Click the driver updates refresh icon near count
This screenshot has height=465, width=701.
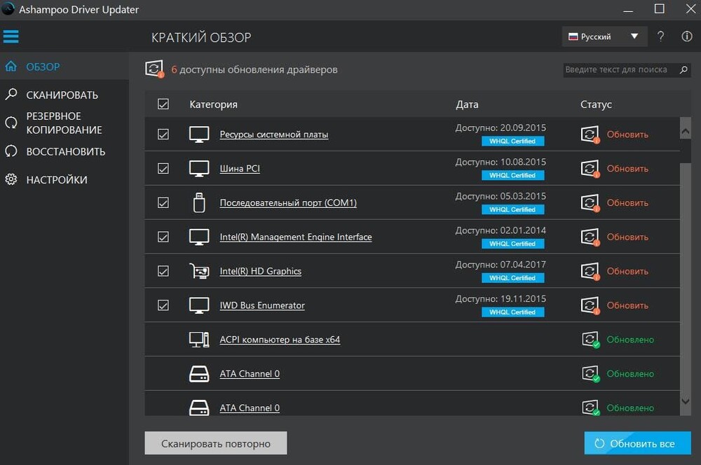tap(154, 69)
